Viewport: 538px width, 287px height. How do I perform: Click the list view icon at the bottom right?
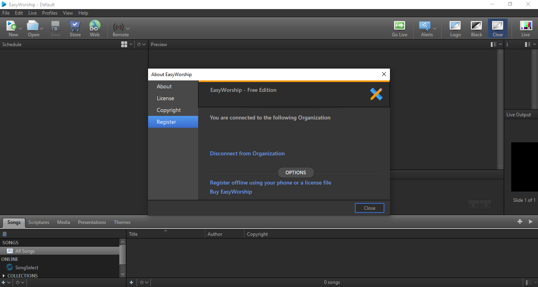pyautogui.click(x=528, y=282)
